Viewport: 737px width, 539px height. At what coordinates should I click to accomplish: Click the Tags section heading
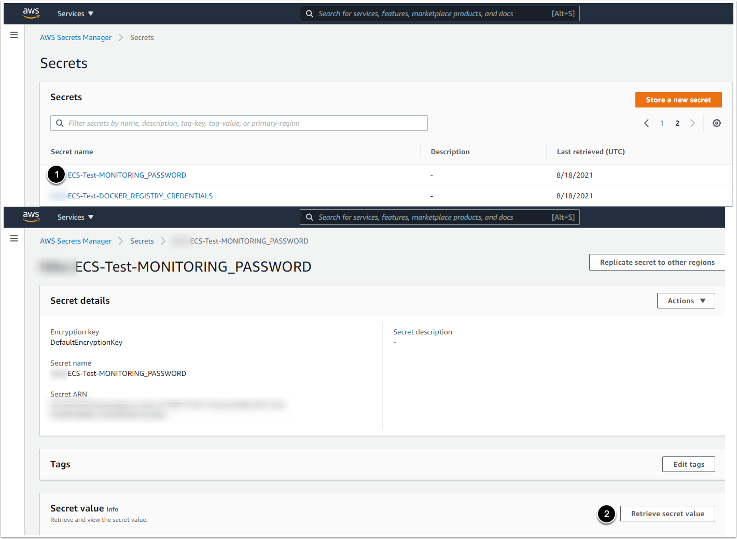[x=60, y=464]
